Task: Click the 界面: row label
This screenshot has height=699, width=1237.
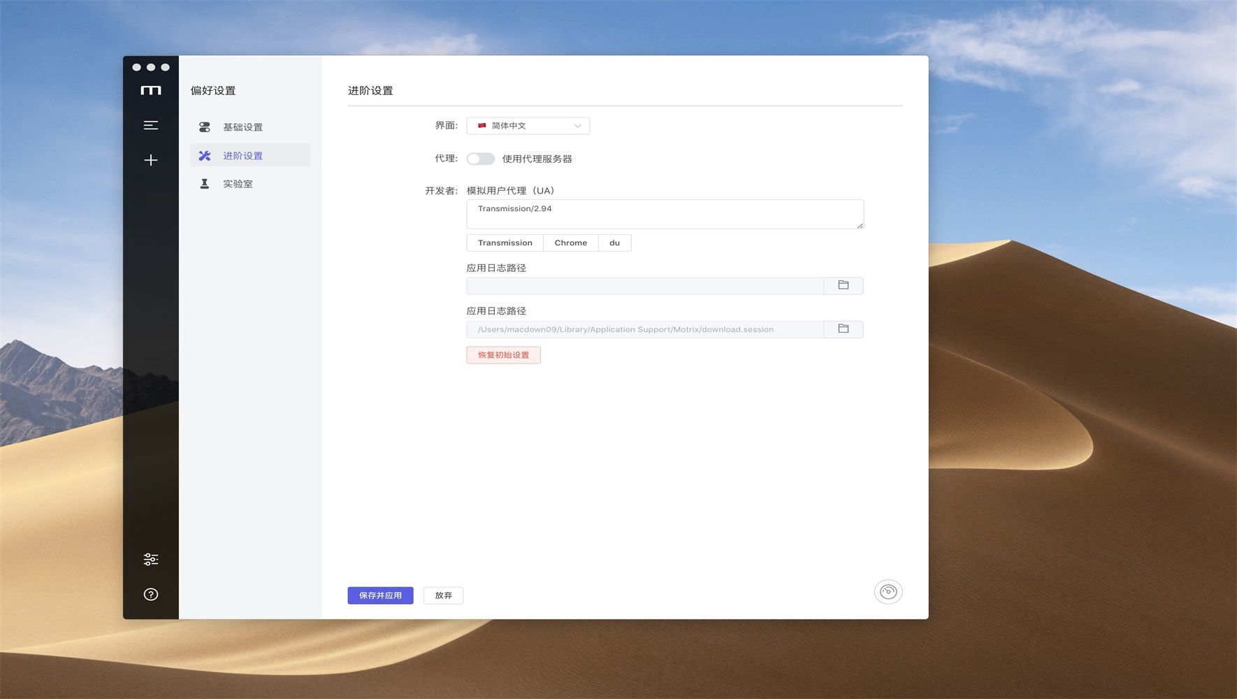Action: click(447, 126)
